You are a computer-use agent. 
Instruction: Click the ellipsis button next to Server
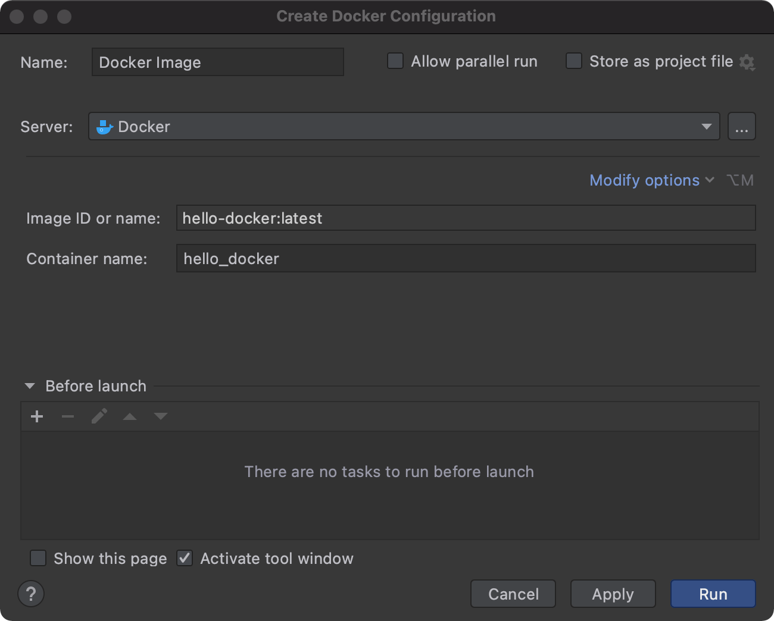pyautogui.click(x=741, y=126)
